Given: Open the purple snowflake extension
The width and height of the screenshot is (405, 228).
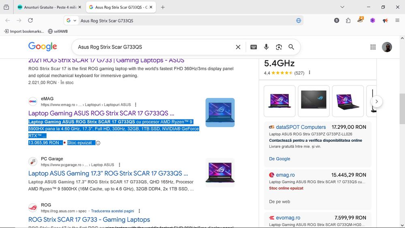Looking at the screenshot, I should pos(373,20).
